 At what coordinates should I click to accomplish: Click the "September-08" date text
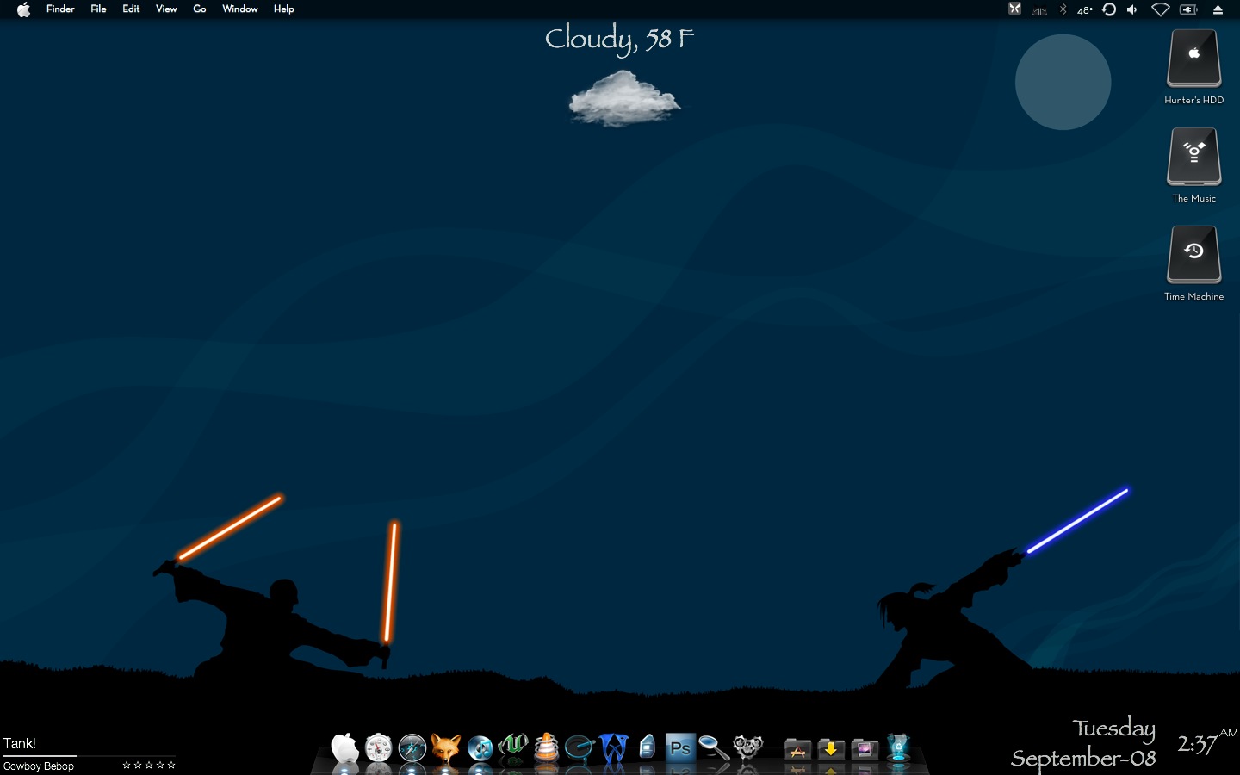(x=1083, y=758)
